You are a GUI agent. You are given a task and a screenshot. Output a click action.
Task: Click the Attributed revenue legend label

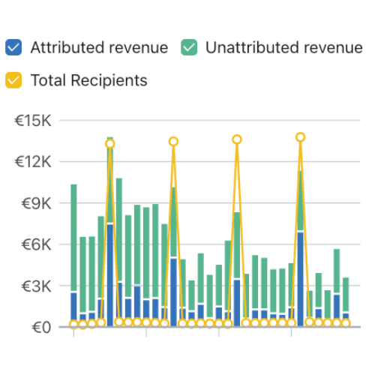click(99, 47)
